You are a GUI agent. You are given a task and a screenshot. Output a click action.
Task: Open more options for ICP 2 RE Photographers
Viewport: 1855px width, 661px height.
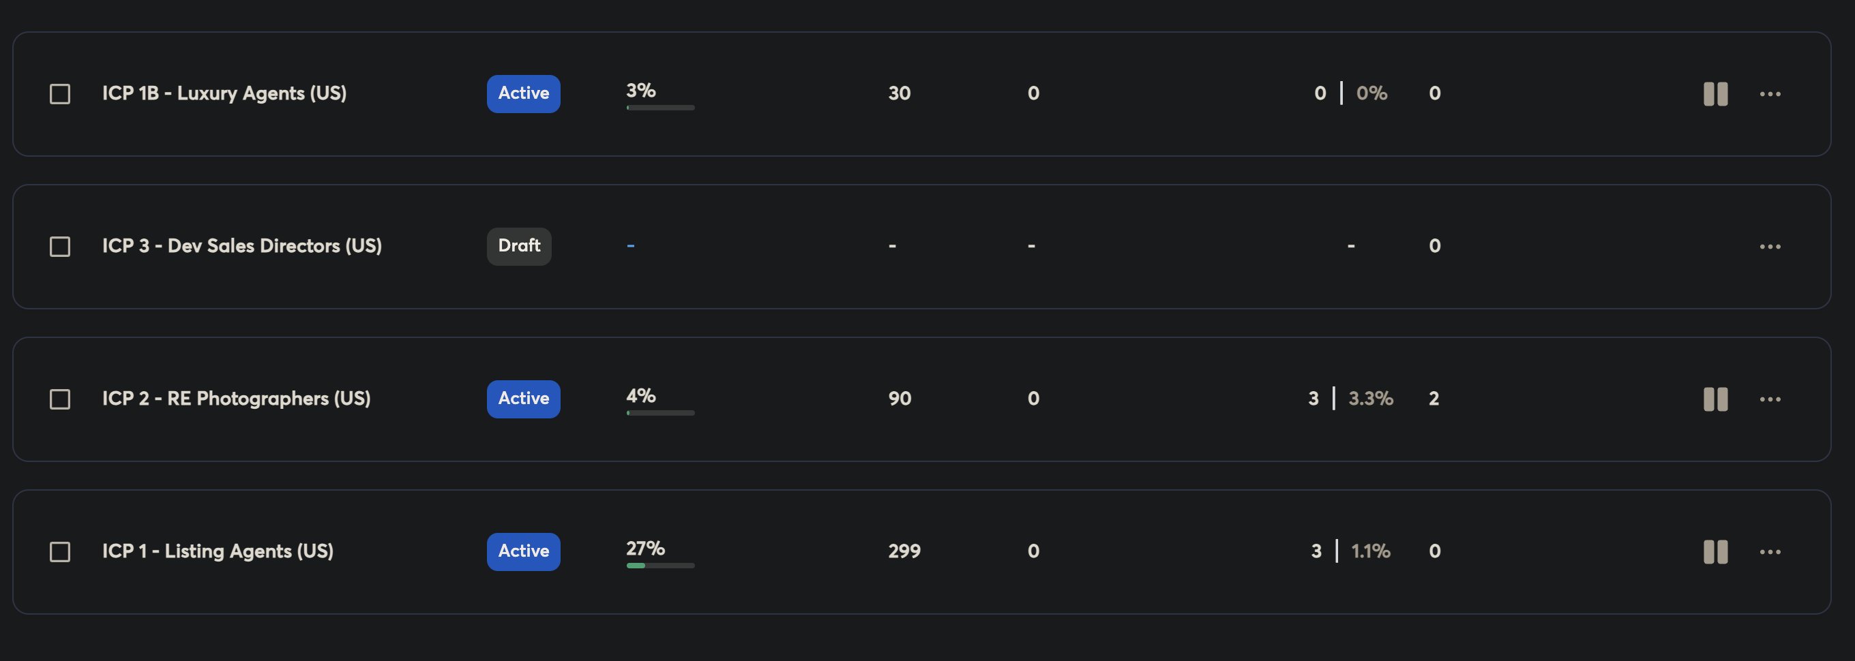1769,399
